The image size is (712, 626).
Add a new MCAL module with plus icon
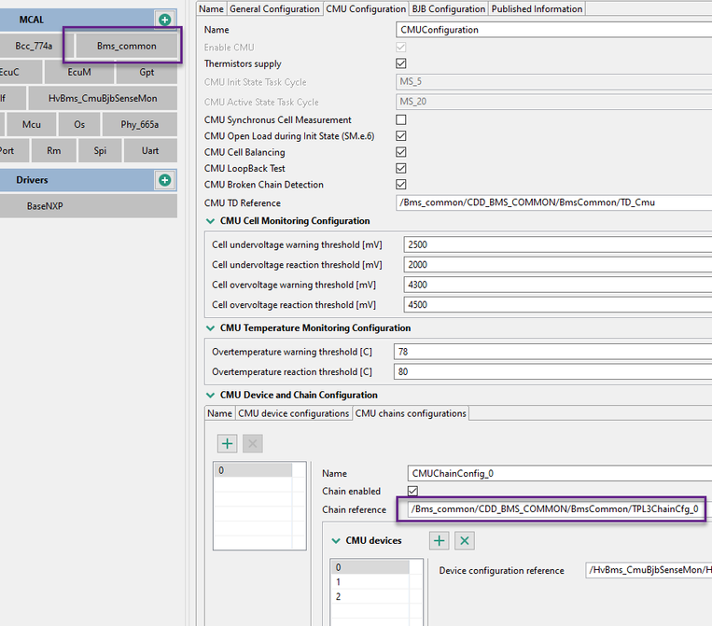pos(165,20)
